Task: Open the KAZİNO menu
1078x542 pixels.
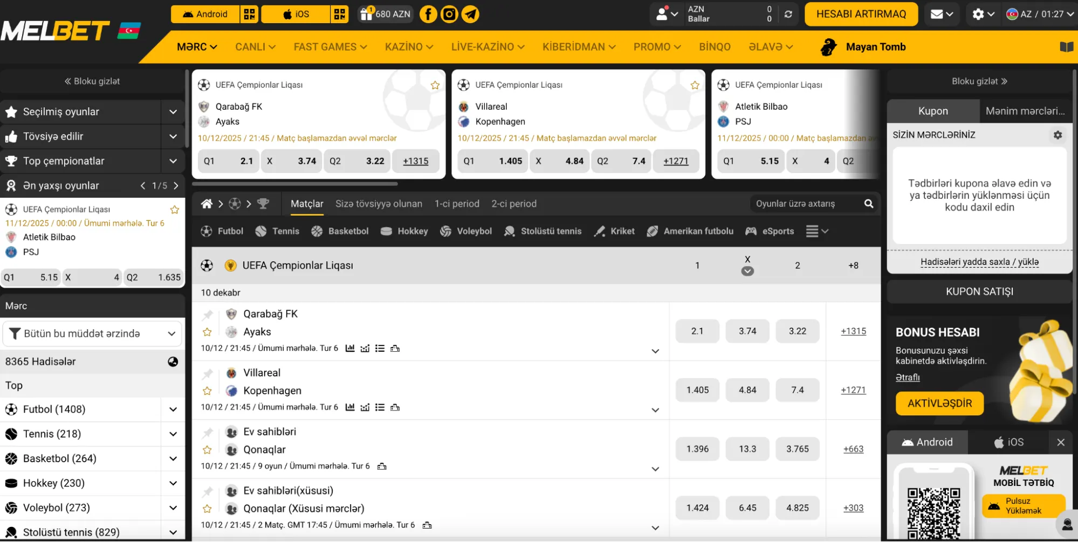Action: coord(409,47)
